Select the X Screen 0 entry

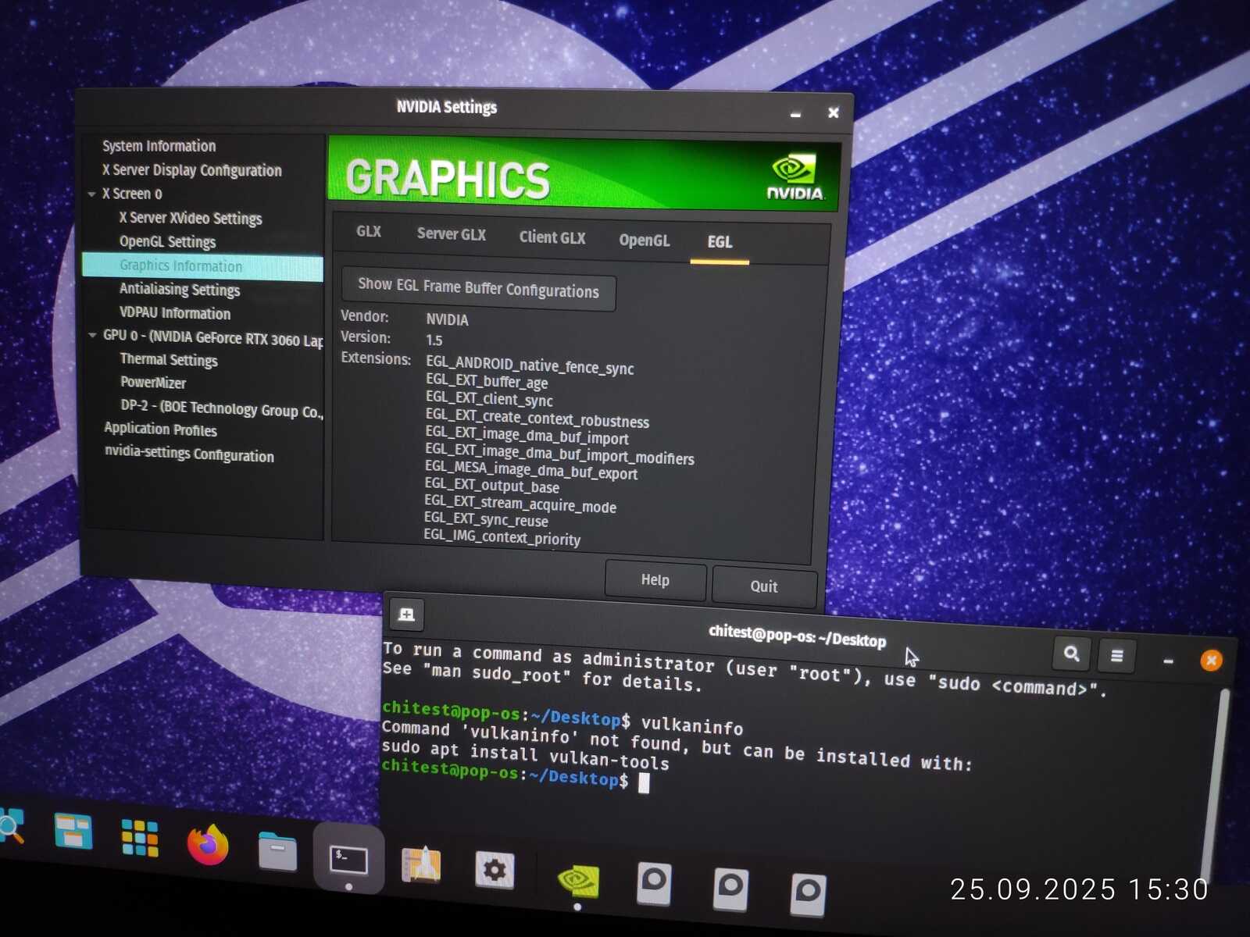pos(132,194)
